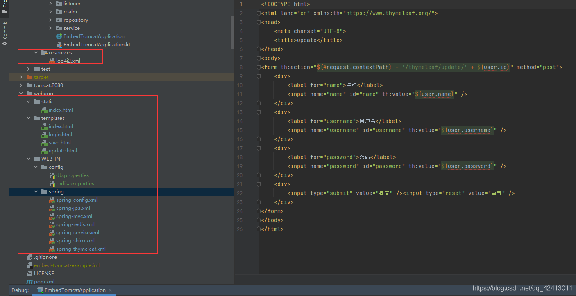Click the EmbedTomcatApplication.kt Kotlin file icon

tap(59, 45)
